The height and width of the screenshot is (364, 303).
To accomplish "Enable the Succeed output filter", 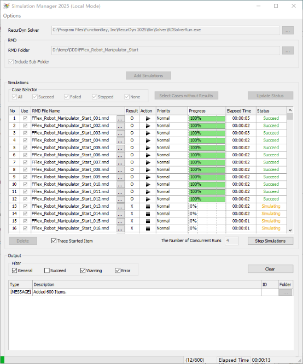I will click(46, 271).
